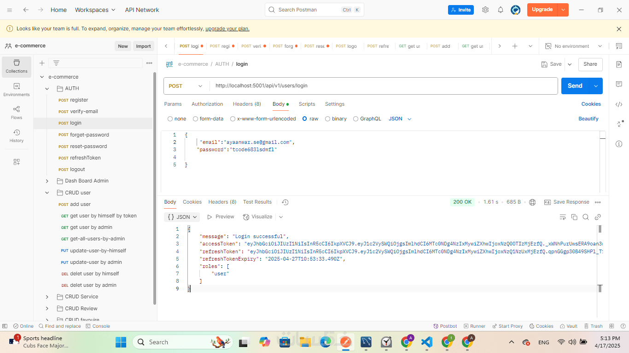Open the Workspaces menu

point(95,10)
